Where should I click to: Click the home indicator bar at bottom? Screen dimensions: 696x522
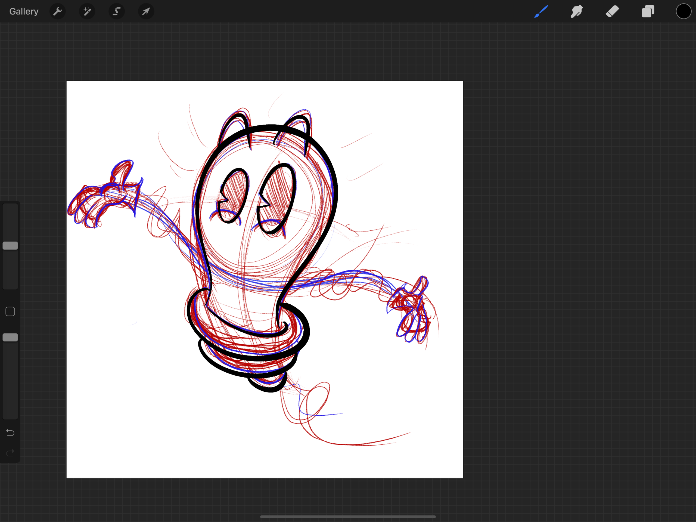point(348,517)
